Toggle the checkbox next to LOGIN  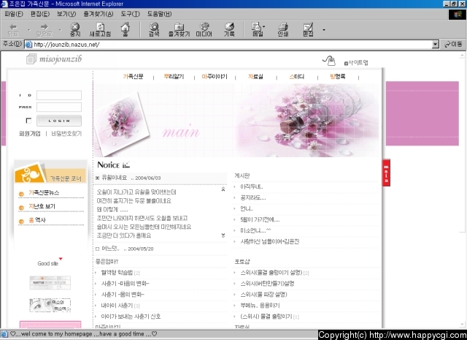click(28, 121)
